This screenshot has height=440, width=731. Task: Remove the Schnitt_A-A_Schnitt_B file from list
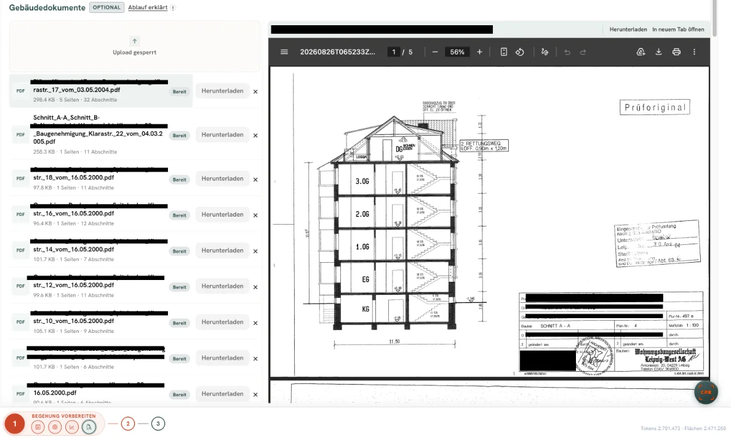[x=255, y=135]
